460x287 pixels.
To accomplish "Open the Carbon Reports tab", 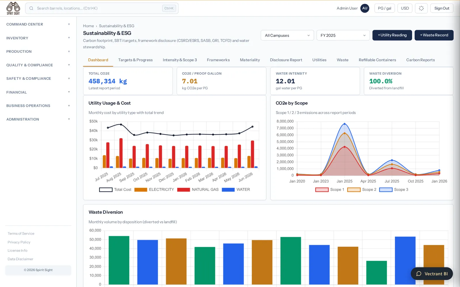I will pyautogui.click(x=420, y=60).
